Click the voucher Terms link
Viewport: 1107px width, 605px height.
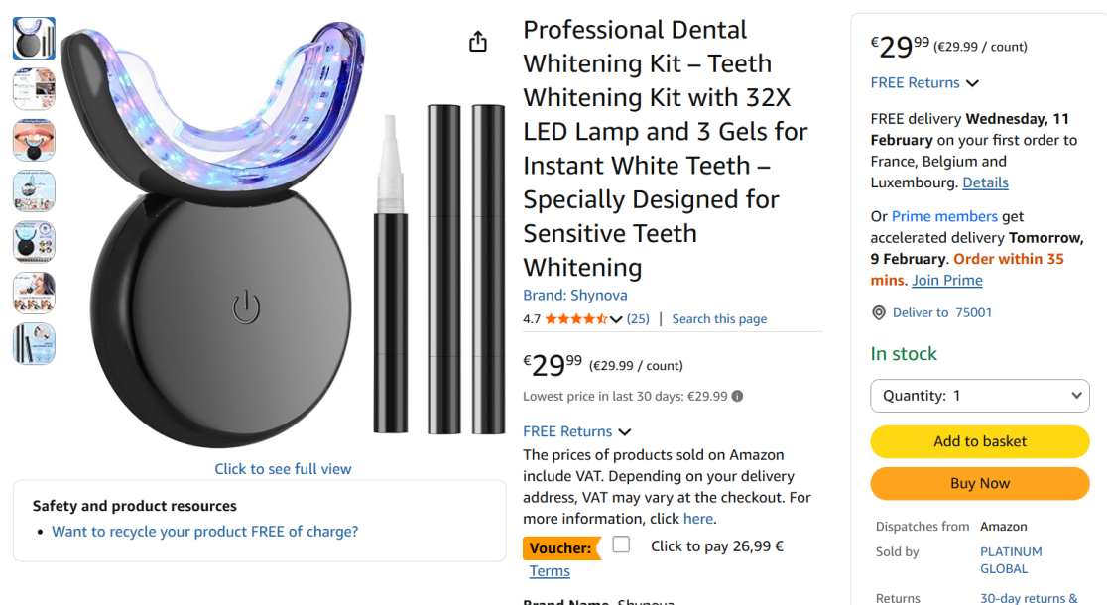(x=550, y=571)
